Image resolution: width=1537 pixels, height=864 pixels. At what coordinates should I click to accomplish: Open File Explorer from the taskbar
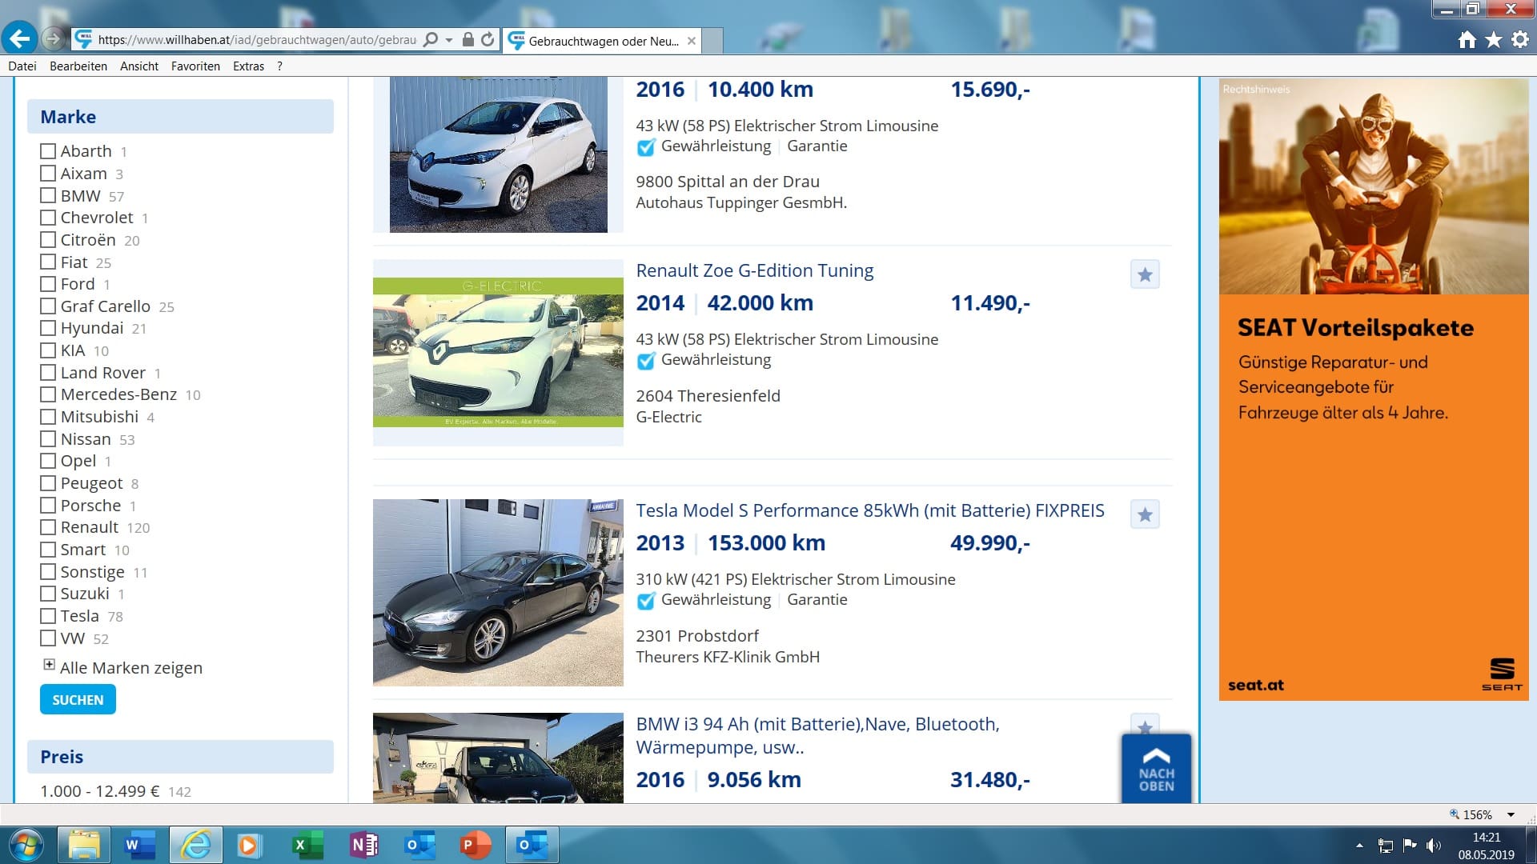pos(84,846)
